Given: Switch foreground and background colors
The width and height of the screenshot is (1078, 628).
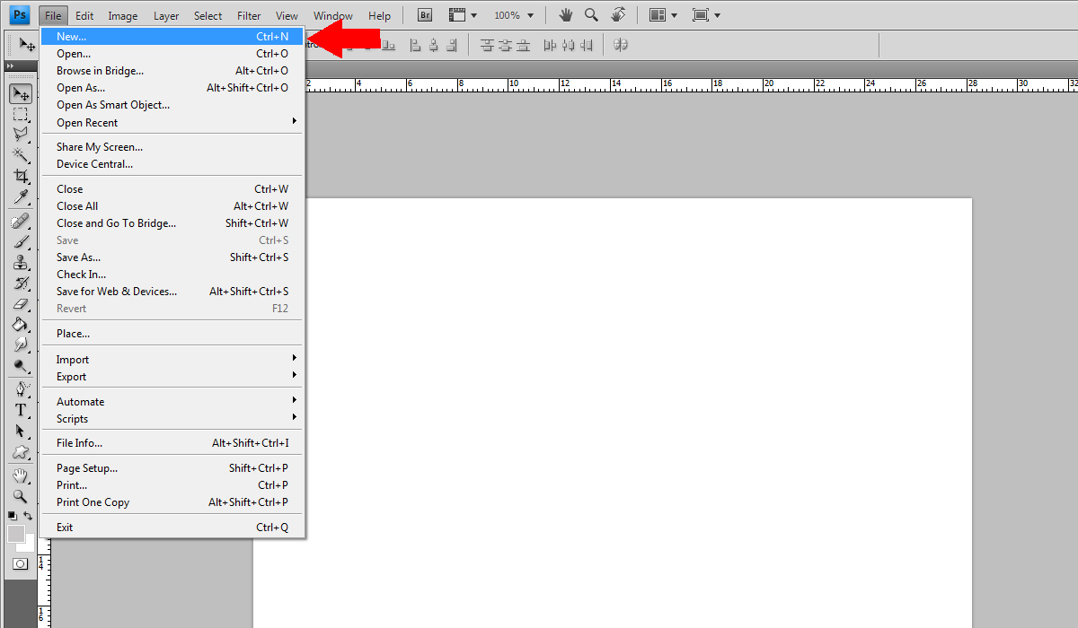Looking at the screenshot, I should coord(29,516).
